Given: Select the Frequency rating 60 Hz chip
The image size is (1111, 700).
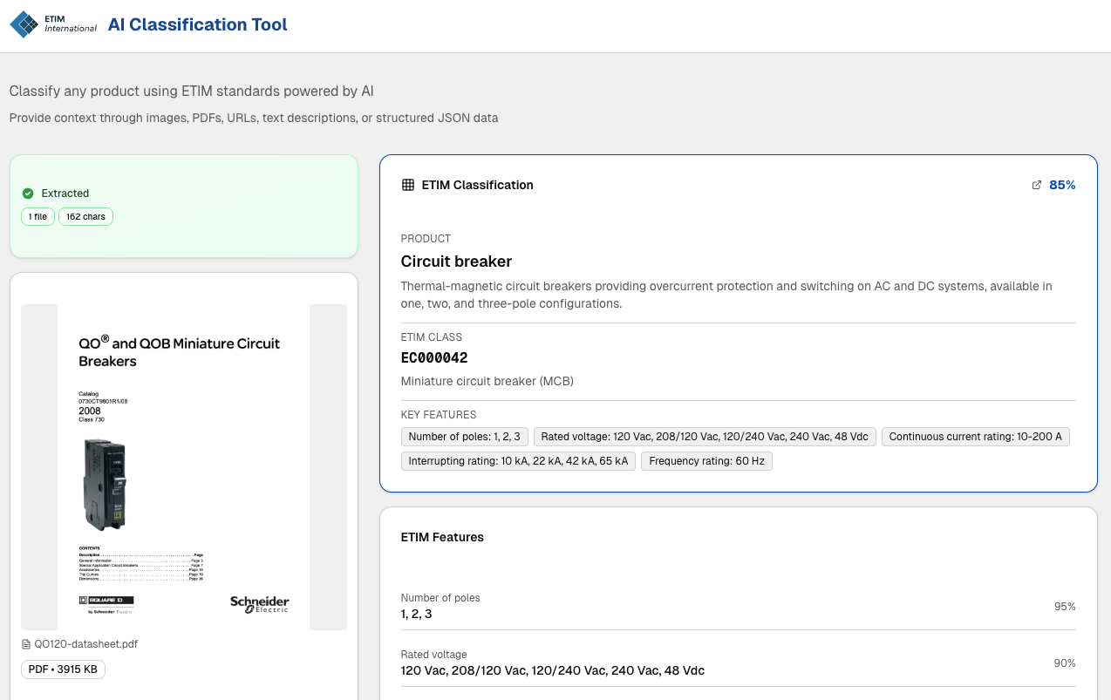Looking at the screenshot, I should (706, 461).
